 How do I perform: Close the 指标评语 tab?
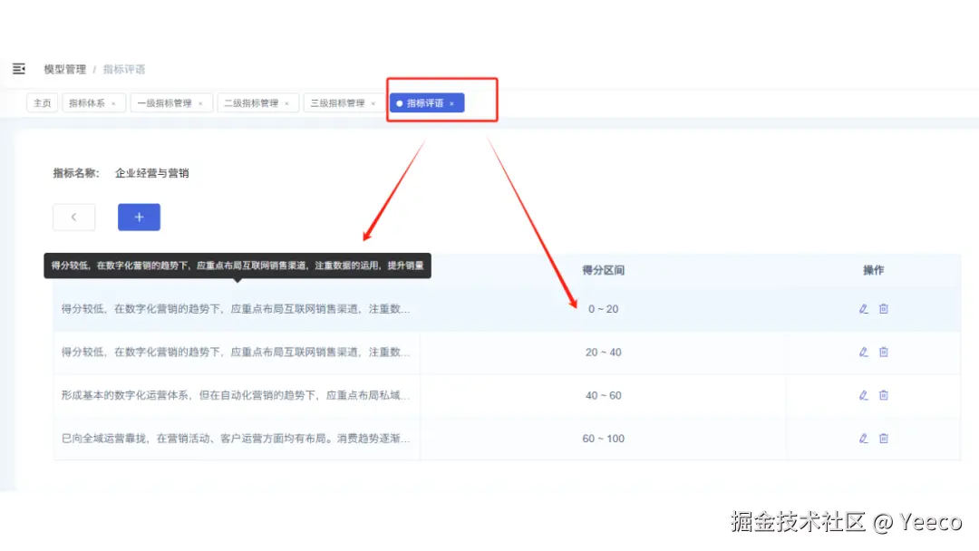coord(451,102)
